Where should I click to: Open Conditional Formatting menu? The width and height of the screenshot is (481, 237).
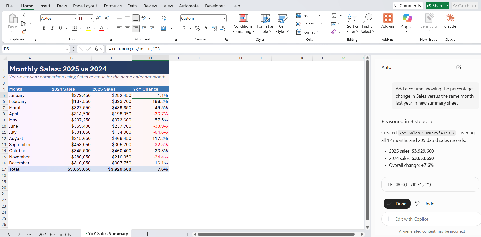coord(243,24)
